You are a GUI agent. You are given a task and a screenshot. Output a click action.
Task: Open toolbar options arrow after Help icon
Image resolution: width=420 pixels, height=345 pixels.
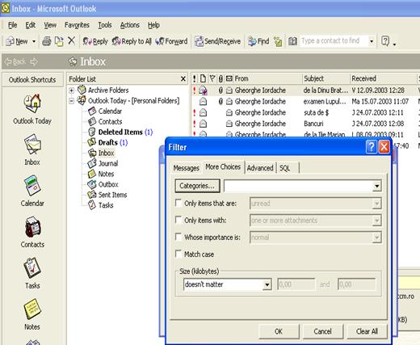tap(394, 44)
